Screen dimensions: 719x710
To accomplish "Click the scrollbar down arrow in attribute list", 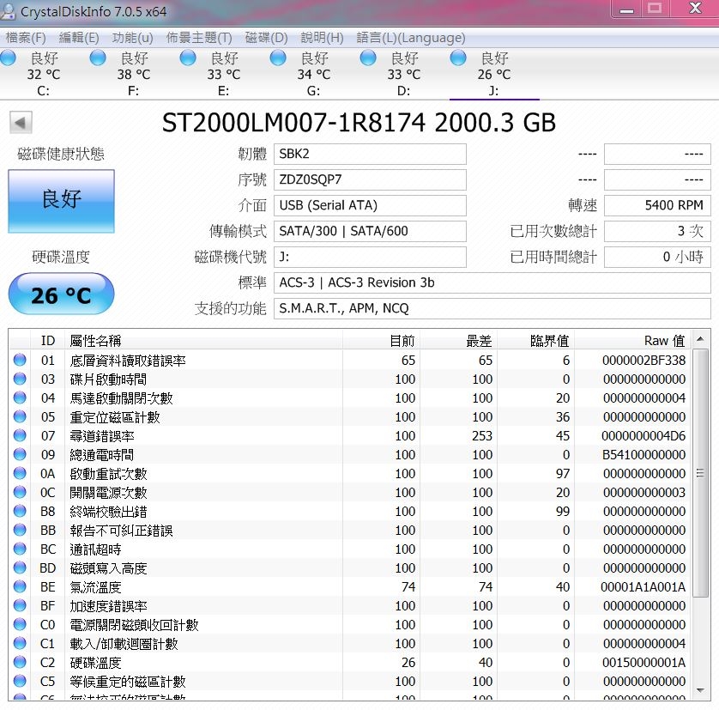I will click(700, 691).
